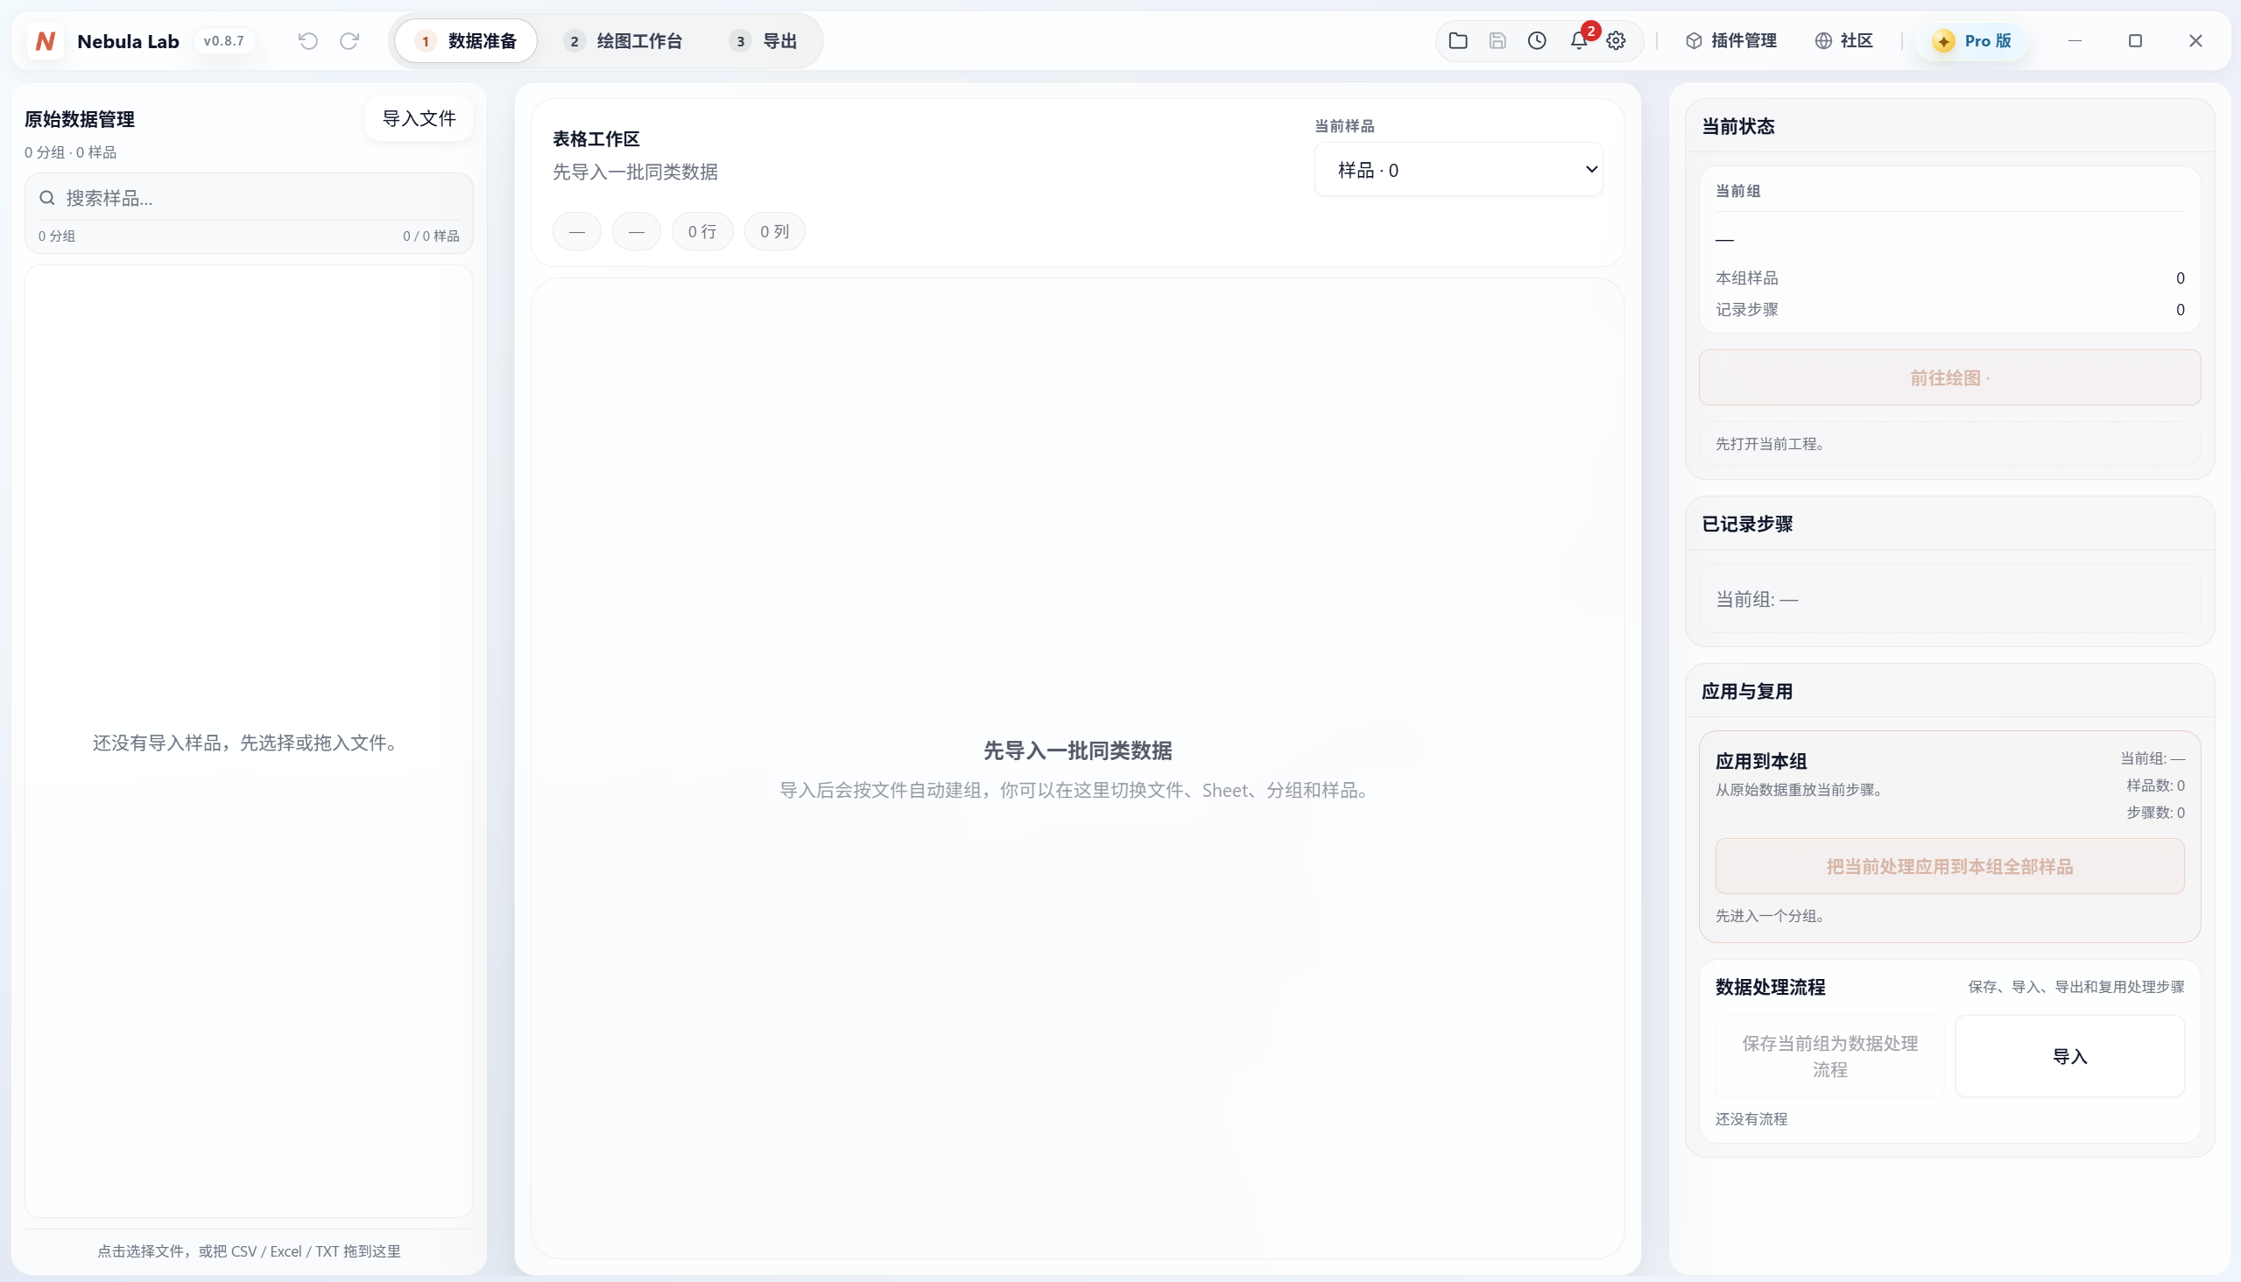
Task: Close the Nebula Lab window
Action: click(2196, 40)
